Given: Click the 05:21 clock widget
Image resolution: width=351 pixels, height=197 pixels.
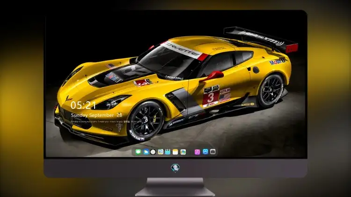Looking at the screenshot, I should (x=83, y=105).
